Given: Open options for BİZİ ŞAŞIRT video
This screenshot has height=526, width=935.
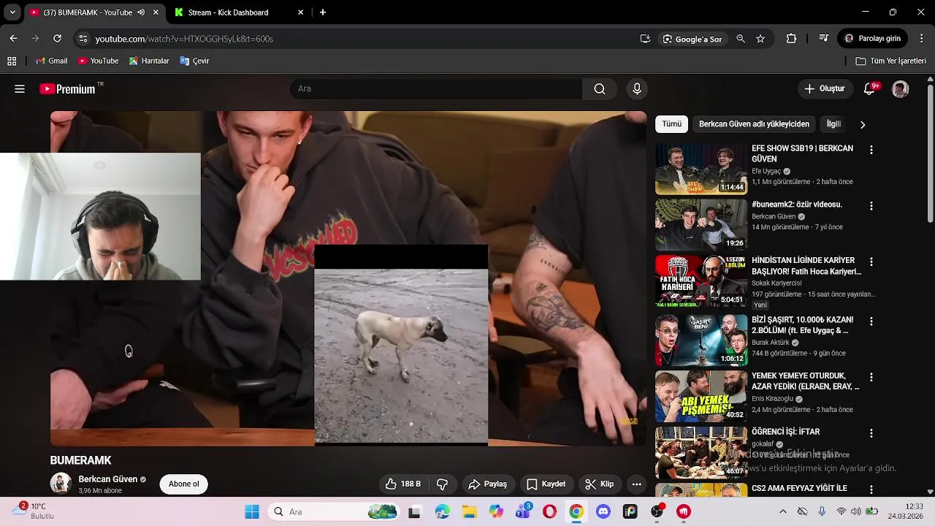Looking at the screenshot, I should point(871,321).
